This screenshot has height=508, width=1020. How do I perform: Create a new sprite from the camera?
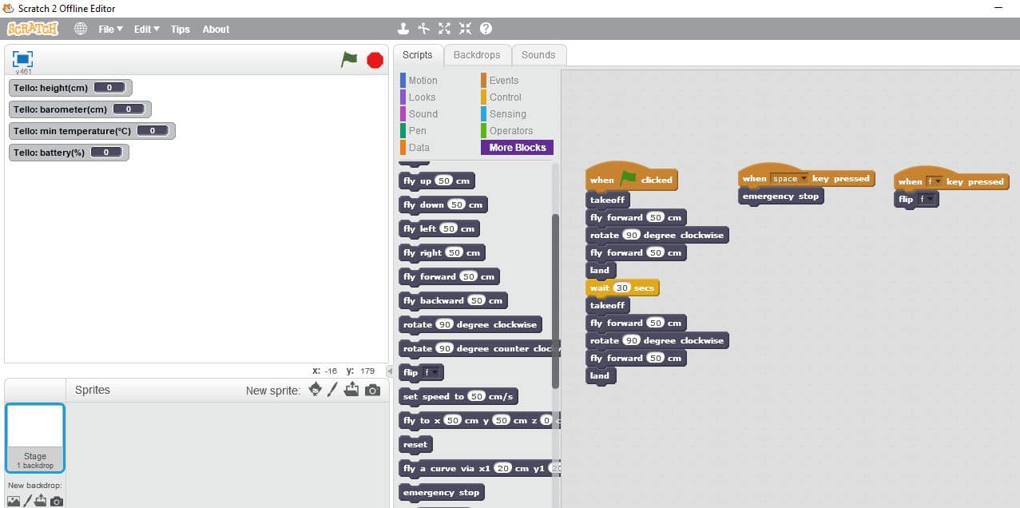(x=372, y=391)
